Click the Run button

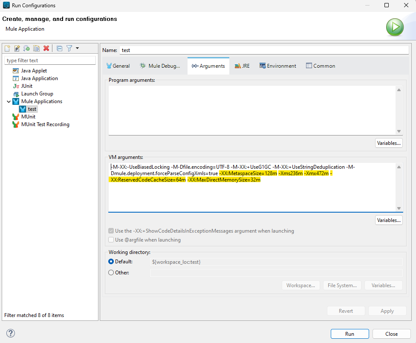(x=350, y=334)
